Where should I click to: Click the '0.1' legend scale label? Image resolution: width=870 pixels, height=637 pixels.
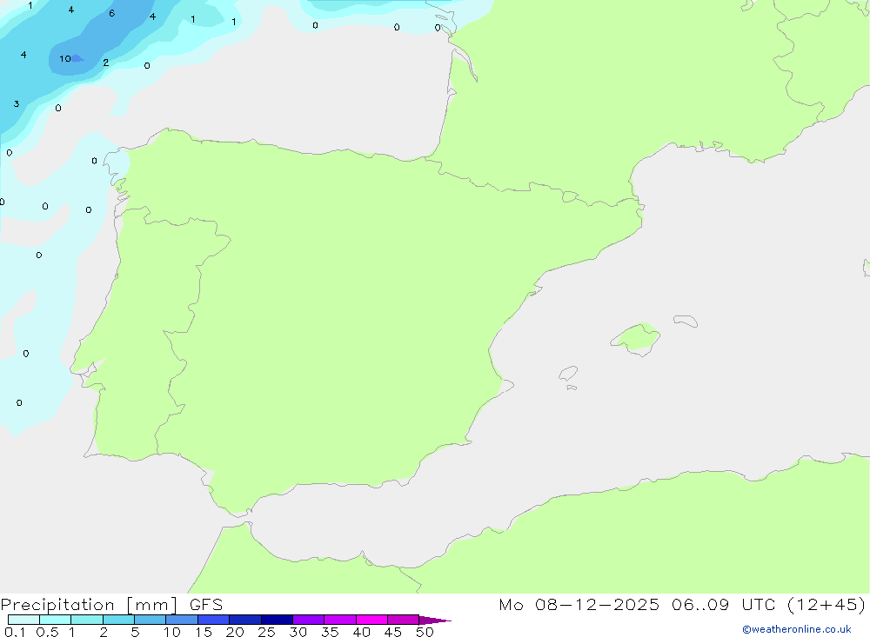15,632
